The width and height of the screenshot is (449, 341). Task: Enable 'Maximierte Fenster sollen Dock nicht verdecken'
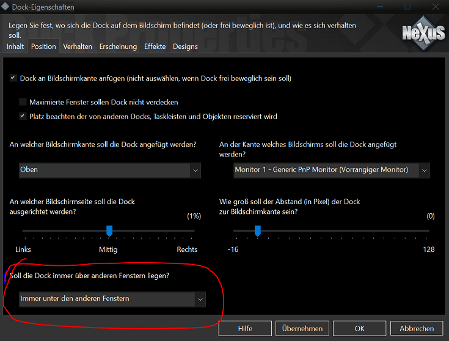pyautogui.click(x=23, y=102)
